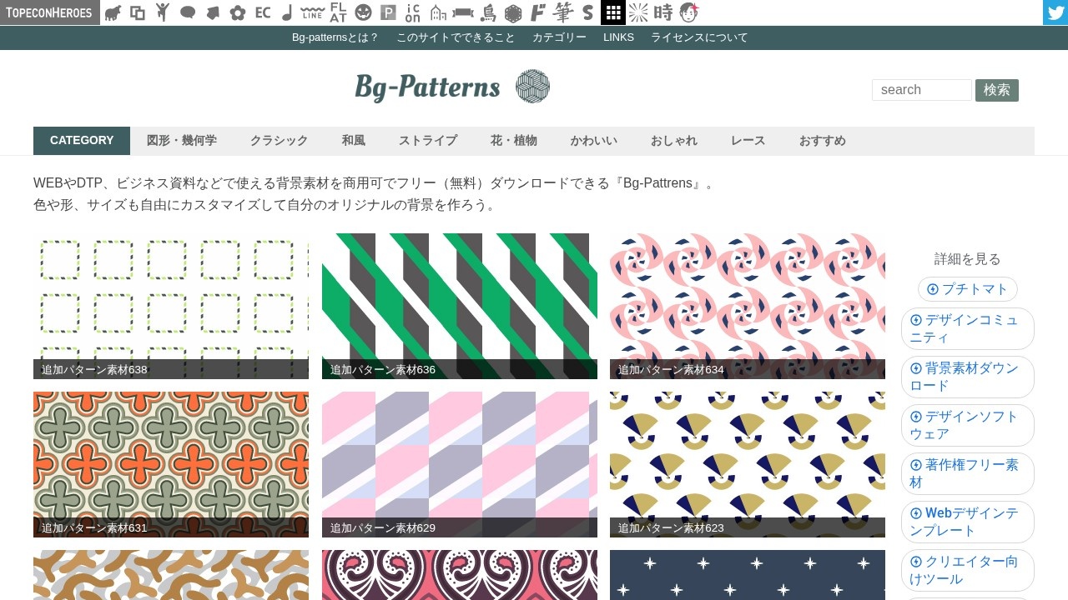
Task: Click the flower icon in the top bar
Action: point(237,12)
